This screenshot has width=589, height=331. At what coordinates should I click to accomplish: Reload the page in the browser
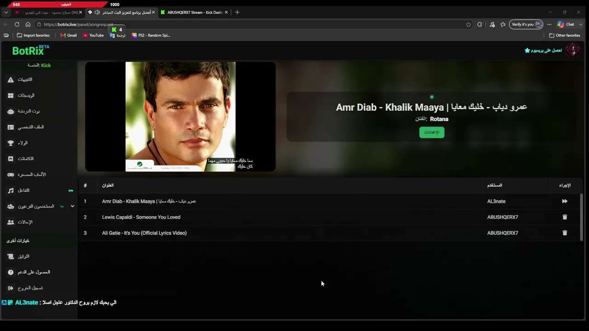point(17,24)
